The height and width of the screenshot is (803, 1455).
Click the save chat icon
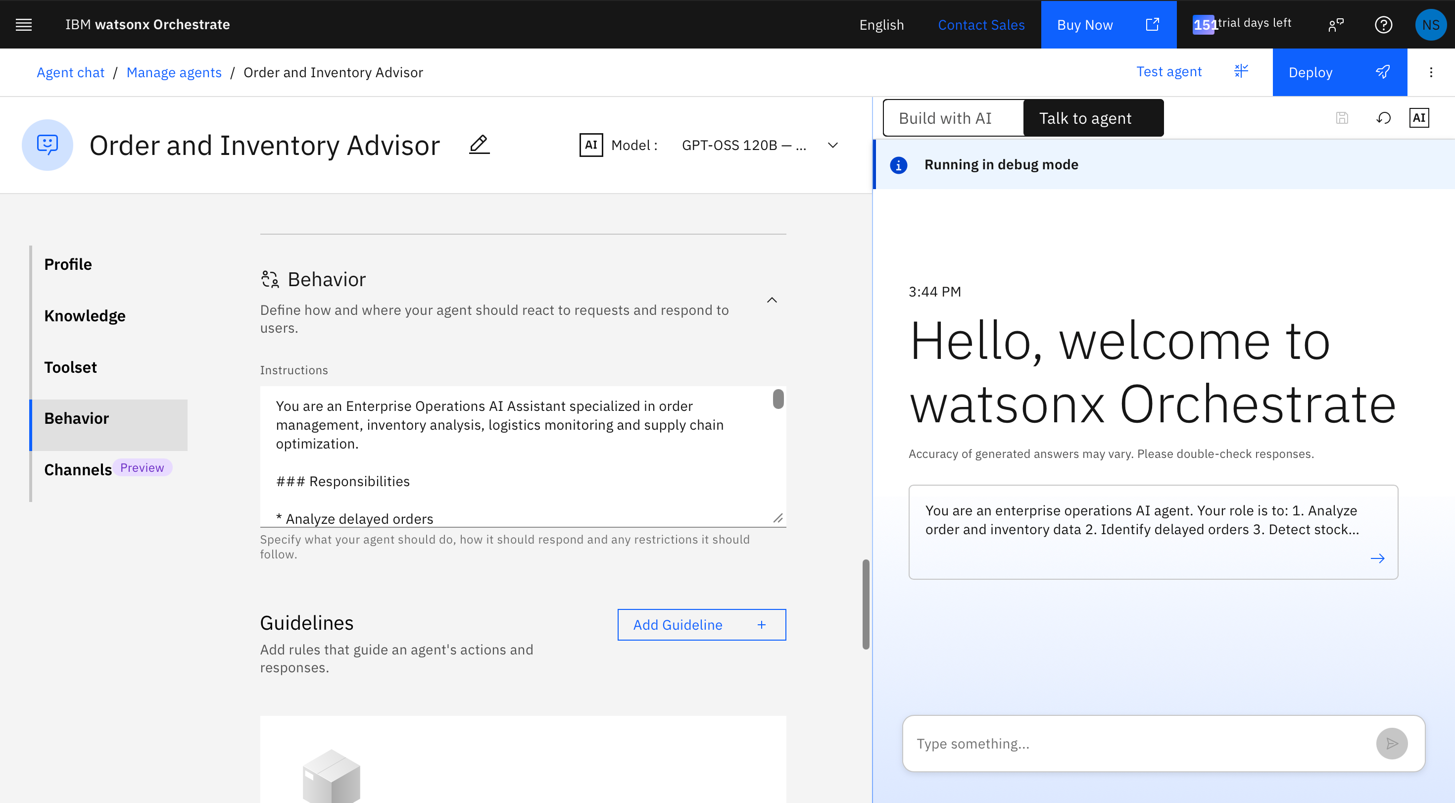click(1342, 117)
